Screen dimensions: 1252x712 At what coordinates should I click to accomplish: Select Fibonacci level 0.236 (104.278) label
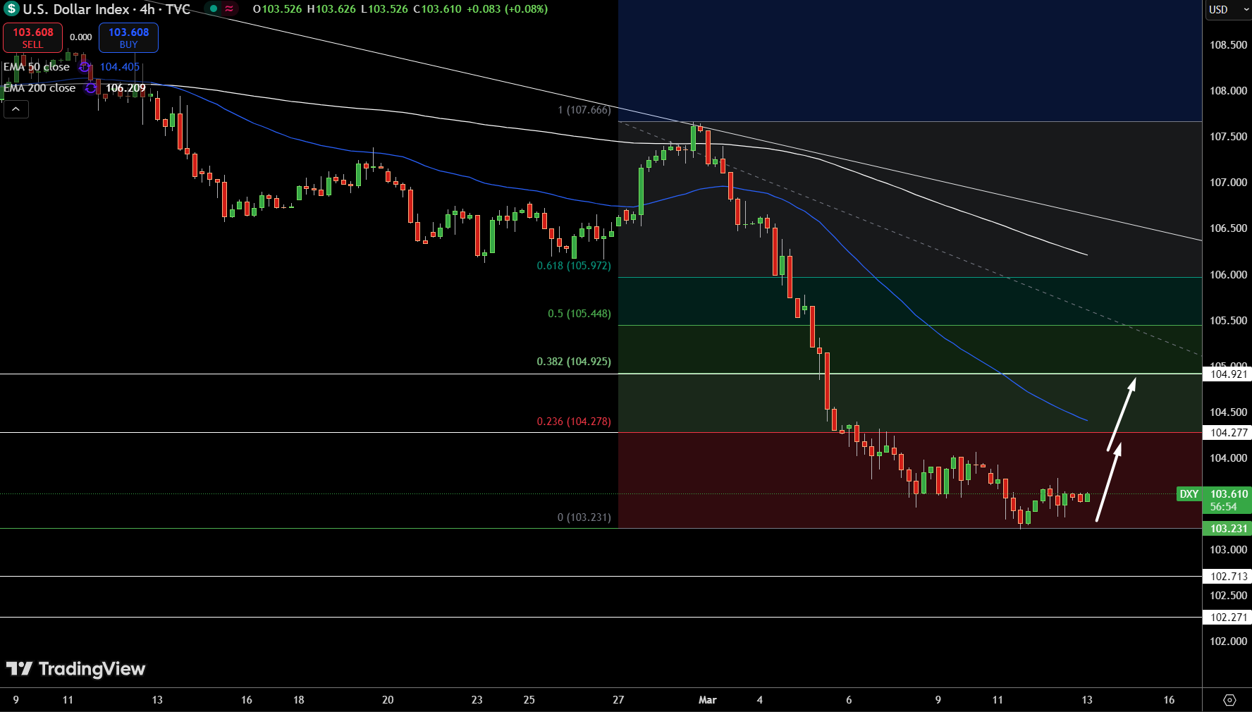574,422
